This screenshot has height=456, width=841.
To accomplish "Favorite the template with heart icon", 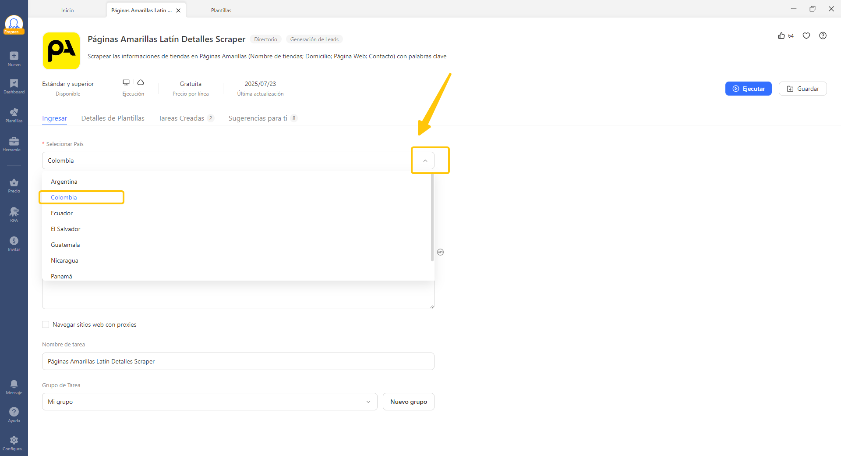I will tap(806, 36).
